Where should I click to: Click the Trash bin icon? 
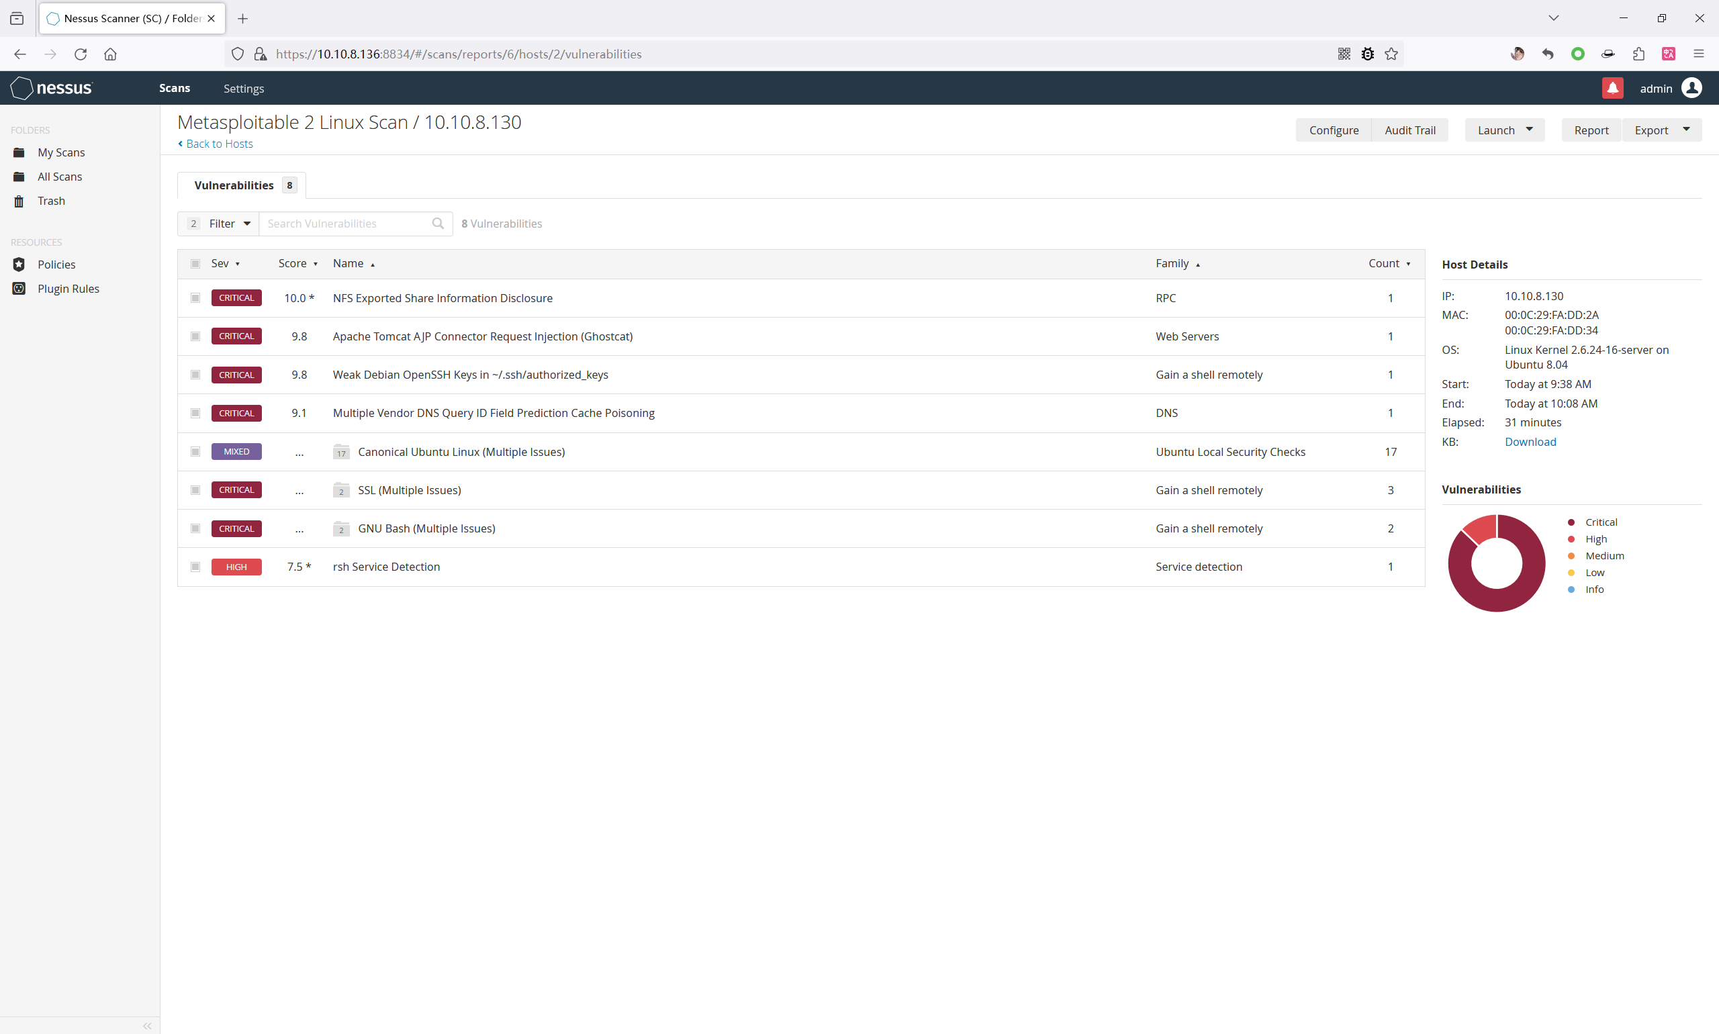point(19,201)
